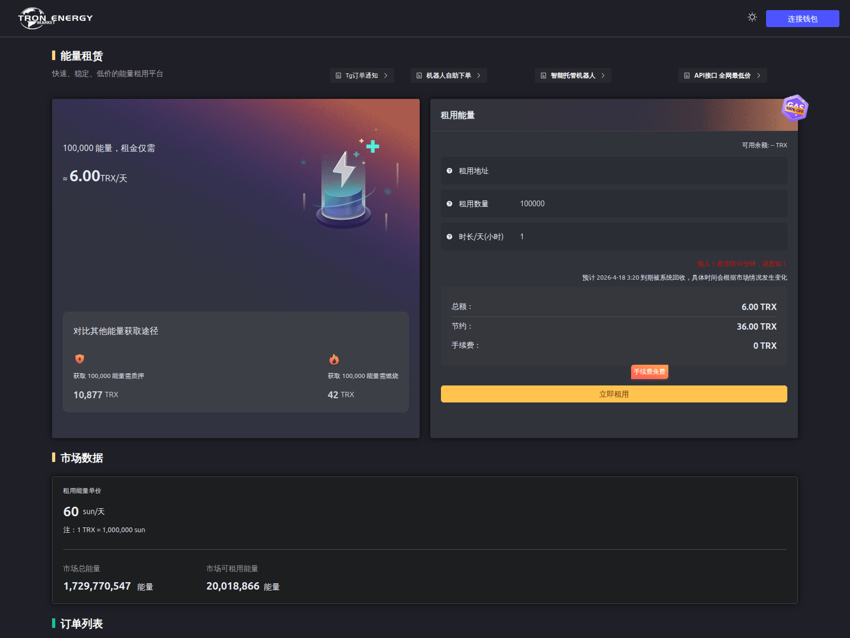Open the API接口 全网最低价 link
This screenshot has height=638, width=850.
(x=722, y=75)
